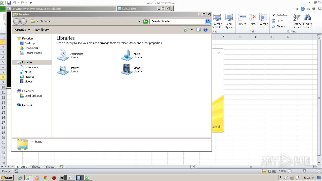Viewport: 322px width, 181px height.
Task: Click the New library button
Action: [42, 30]
